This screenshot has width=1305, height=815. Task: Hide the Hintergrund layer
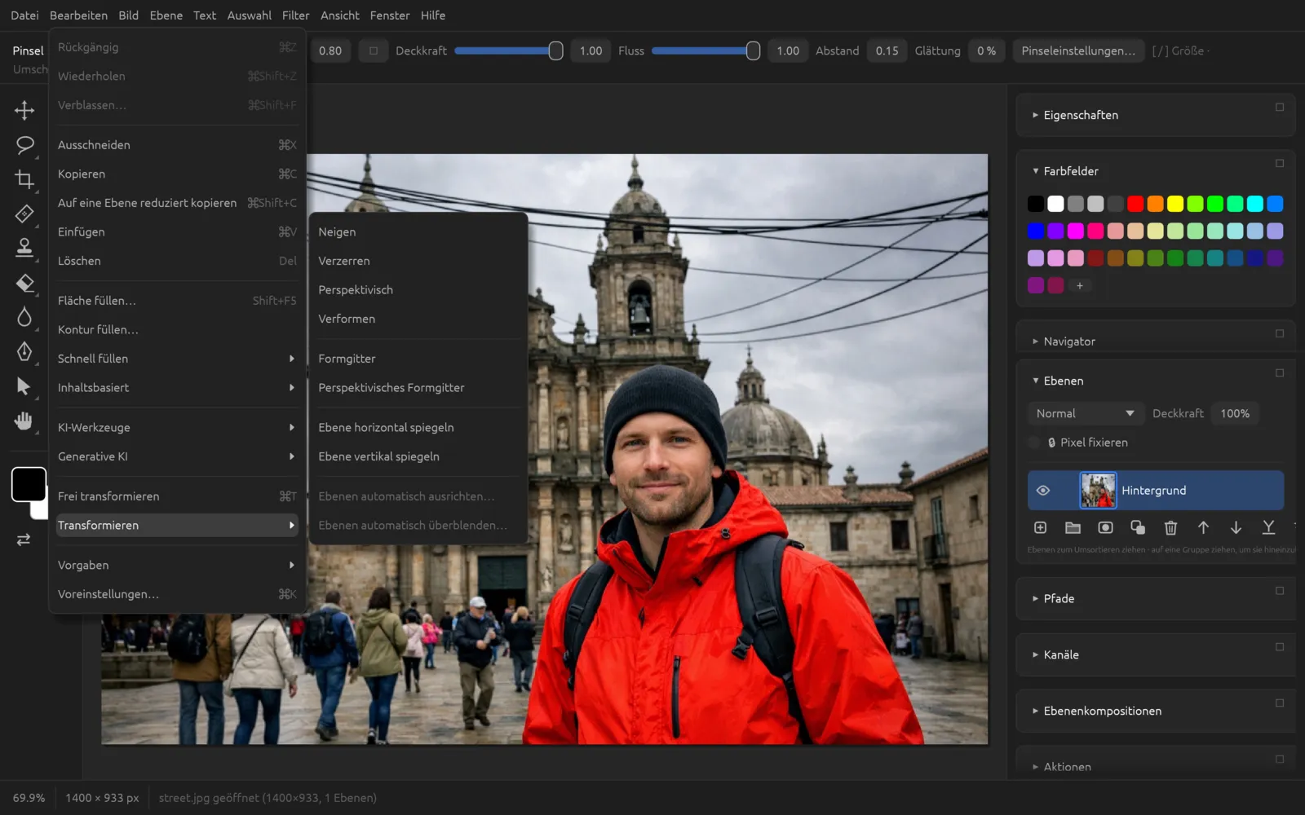coord(1042,491)
